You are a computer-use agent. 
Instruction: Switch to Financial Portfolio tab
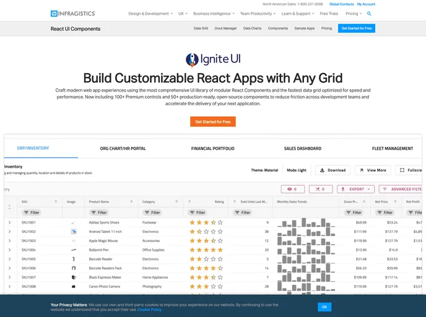point(213,149)
